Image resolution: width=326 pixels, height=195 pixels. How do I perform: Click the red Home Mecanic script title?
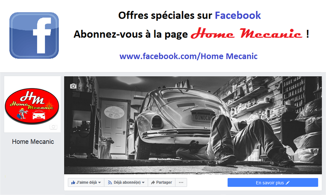(247, 33)
